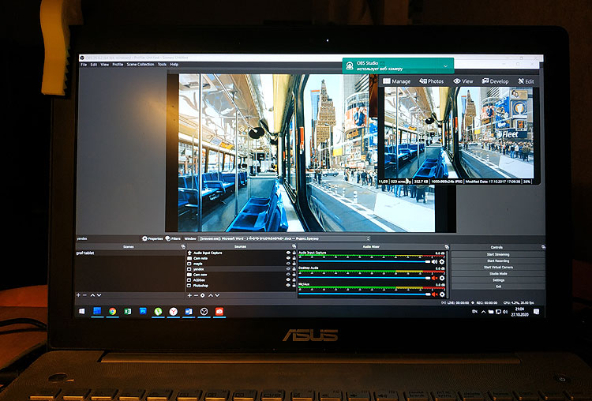Unmute Desktop Audio speaker icon
Viewport: 592px width, 401px height.
coord(433,277)
